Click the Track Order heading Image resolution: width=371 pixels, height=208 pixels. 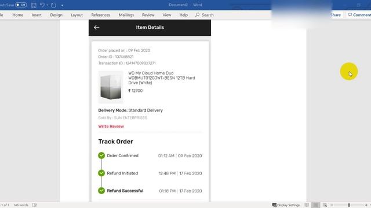click(115, 142)
